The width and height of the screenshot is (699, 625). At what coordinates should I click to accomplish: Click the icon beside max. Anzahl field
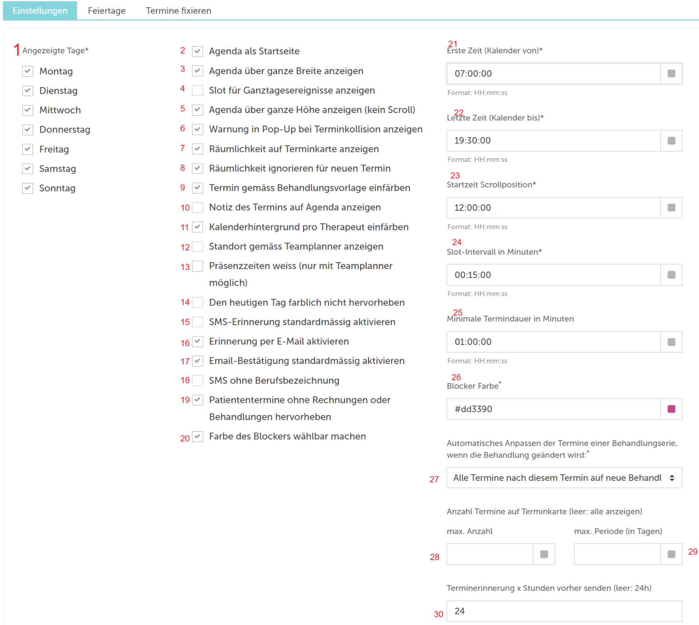click(x=544, y=554)
